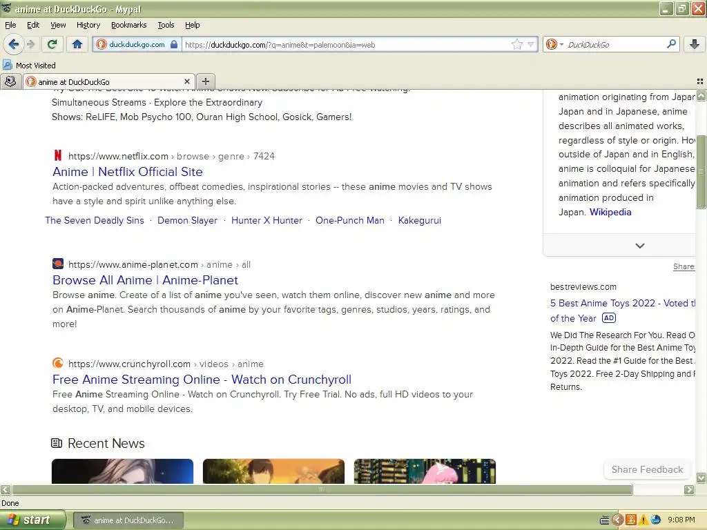Click the Share Feedback button
The image size is (707, 530).
point(647,469)
